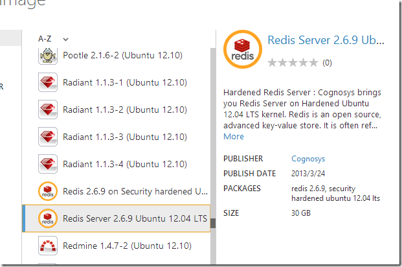The height and width of the screenshot is (267, 402).
Task: Select Radiant 1.1.3-2 (Ubuntu 12.10)
Action: pos(125,110)
